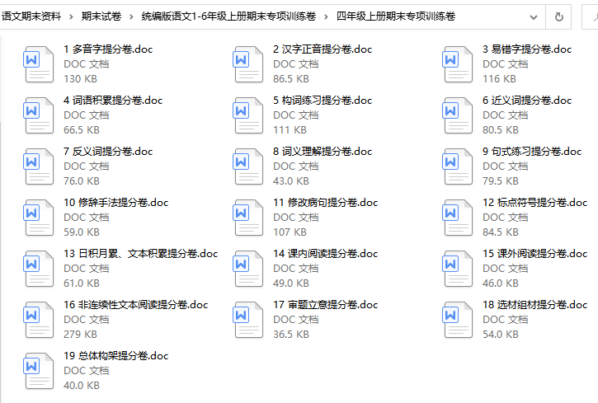Image resolution: width=598 pixels, height=403 pixels.
Task: Select the icon of 7 反义词提分卷.doc
Action: click(39, 166)
